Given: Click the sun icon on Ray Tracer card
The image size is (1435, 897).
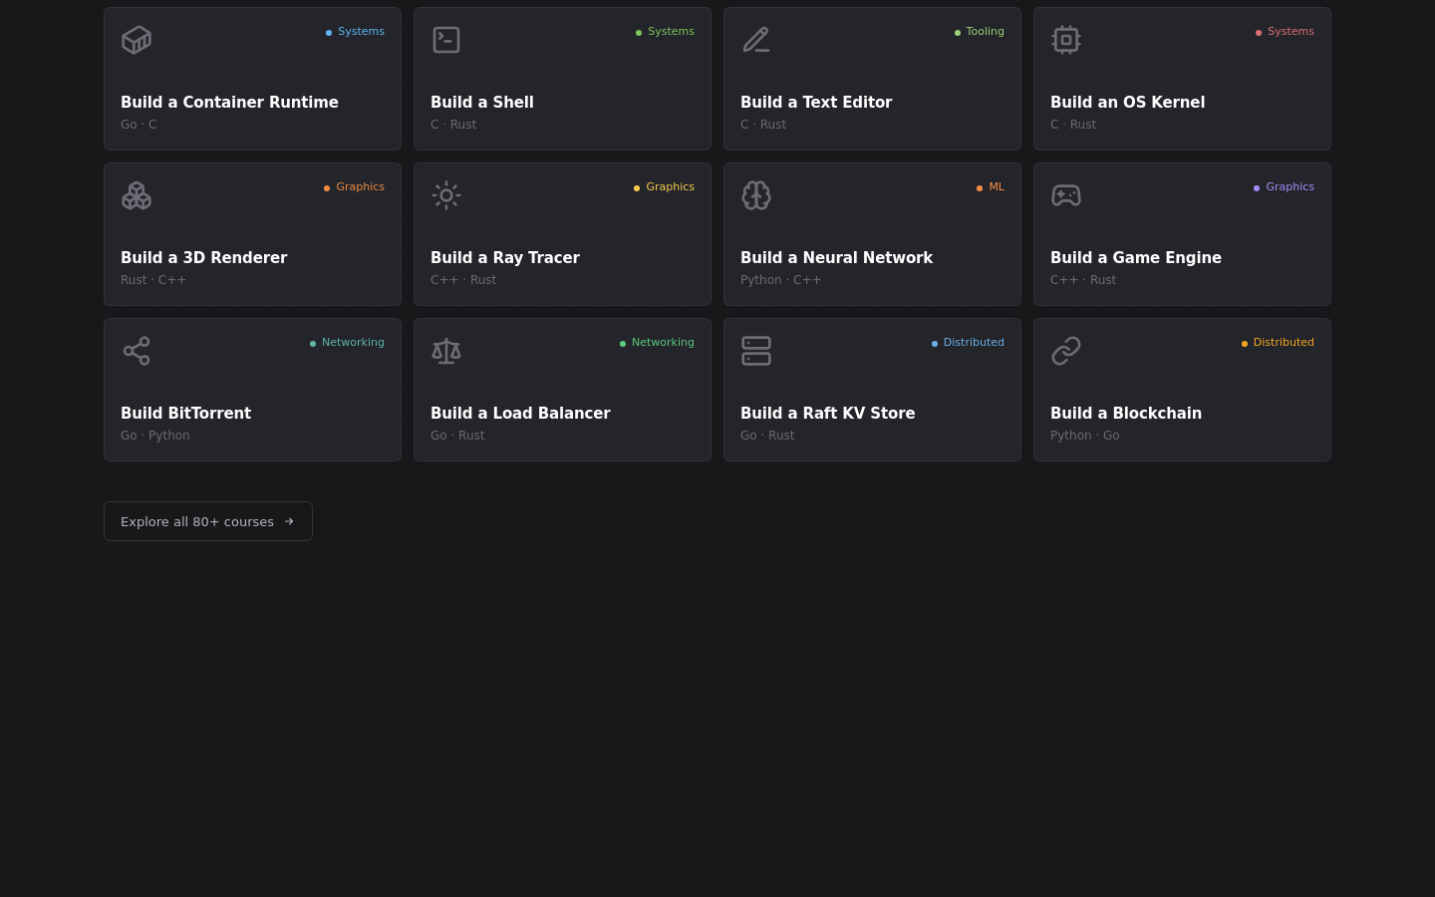Looking at the screenshot, I should 446,195.
